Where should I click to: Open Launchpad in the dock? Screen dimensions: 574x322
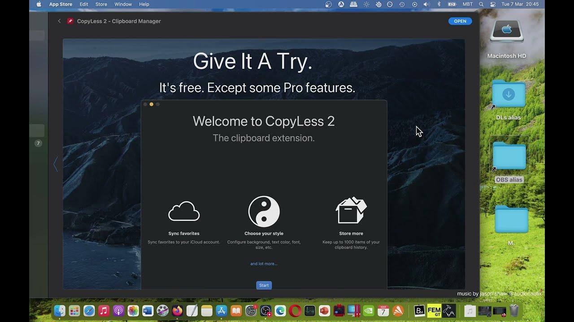click(x=74, y=310)
